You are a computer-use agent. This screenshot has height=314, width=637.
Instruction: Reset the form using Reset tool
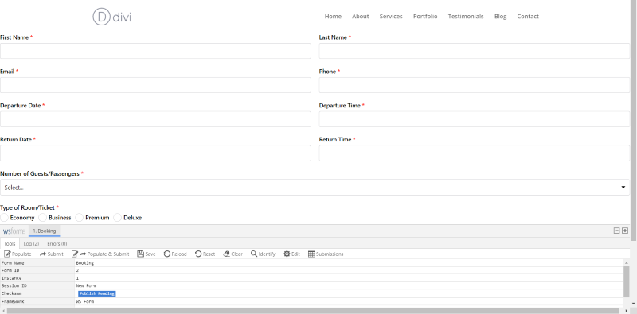[x=205, y=254]
